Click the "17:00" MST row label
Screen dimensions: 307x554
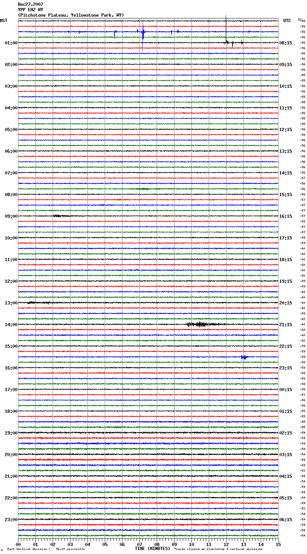(11, 390)
